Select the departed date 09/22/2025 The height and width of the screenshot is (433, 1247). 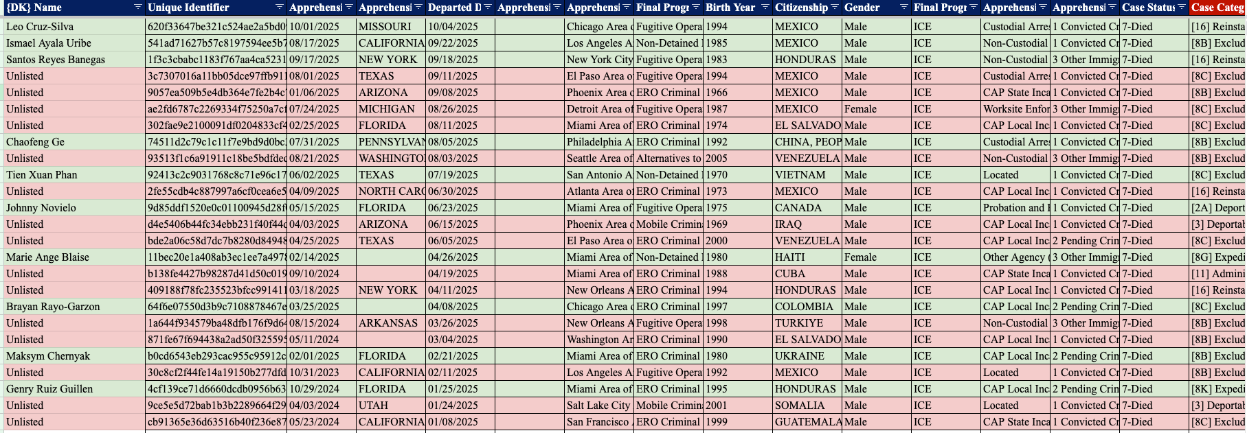(x=460, y=43)
